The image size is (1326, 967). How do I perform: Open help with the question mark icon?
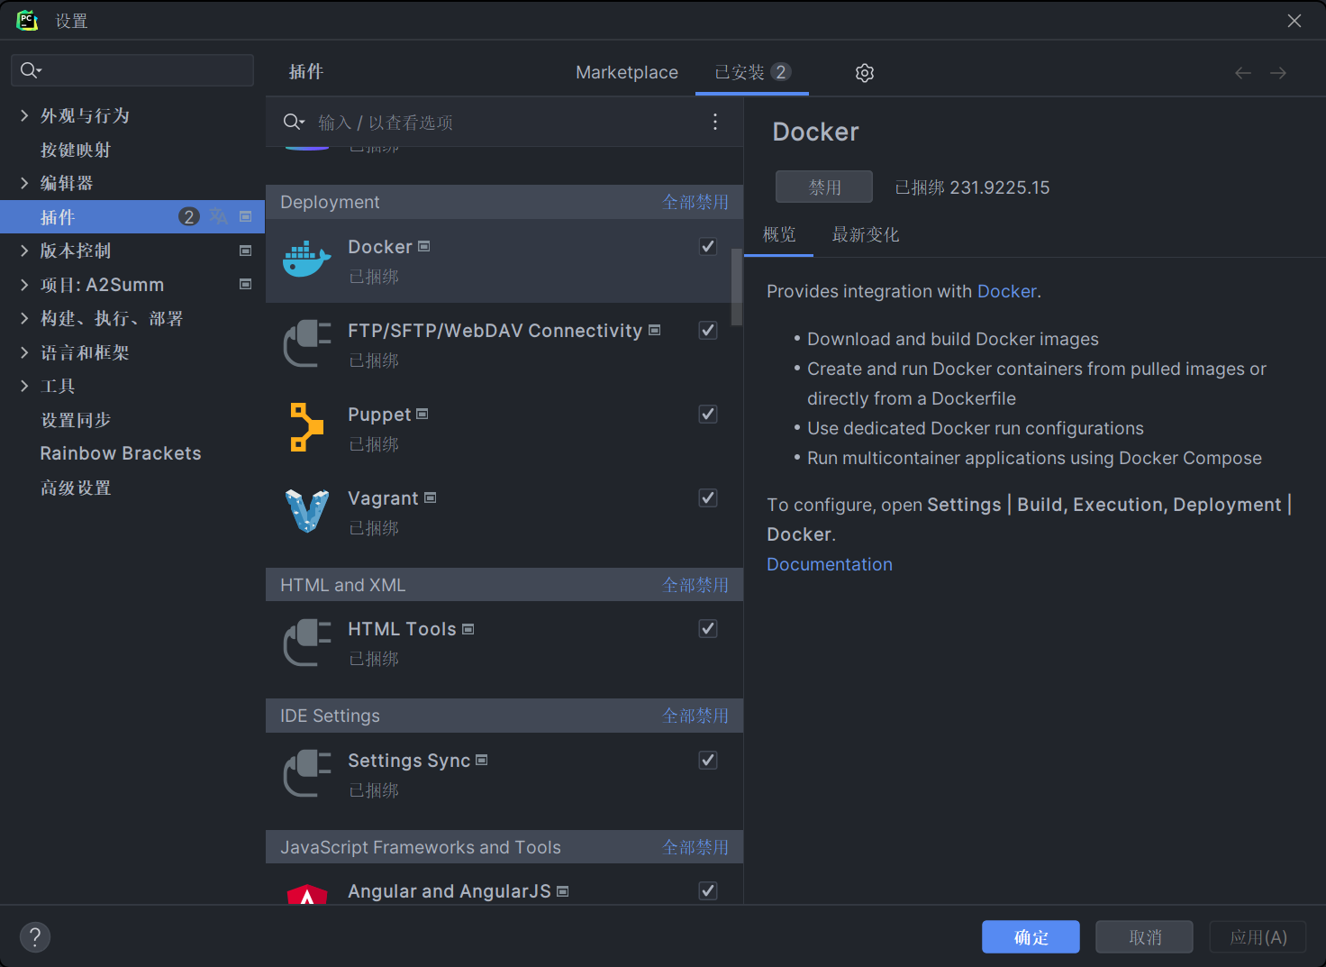point(35,936)
